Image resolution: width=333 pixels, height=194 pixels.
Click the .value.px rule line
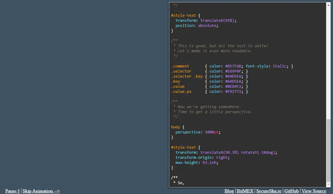181,91
